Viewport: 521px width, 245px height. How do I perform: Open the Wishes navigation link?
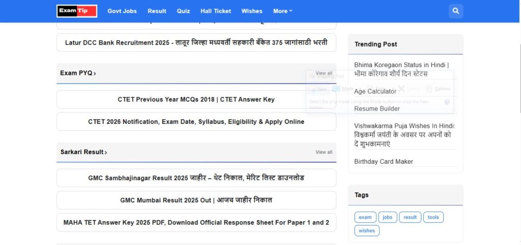[x=252, y=11]
